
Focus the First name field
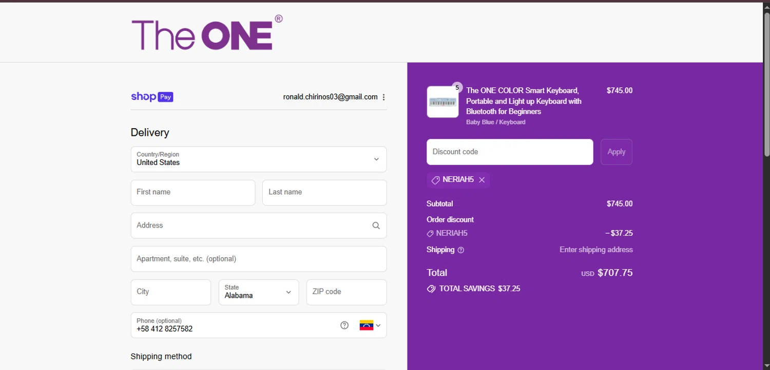point(193,193)
